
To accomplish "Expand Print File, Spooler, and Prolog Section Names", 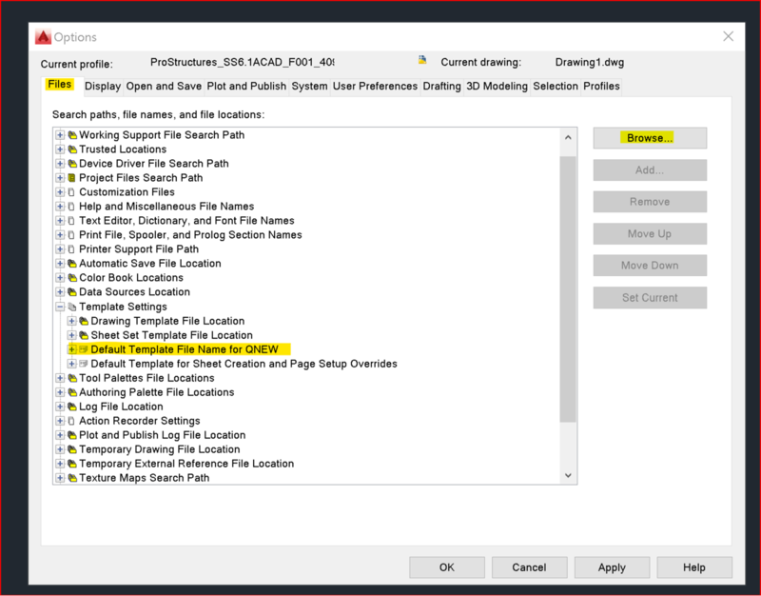I will [60, 234].
